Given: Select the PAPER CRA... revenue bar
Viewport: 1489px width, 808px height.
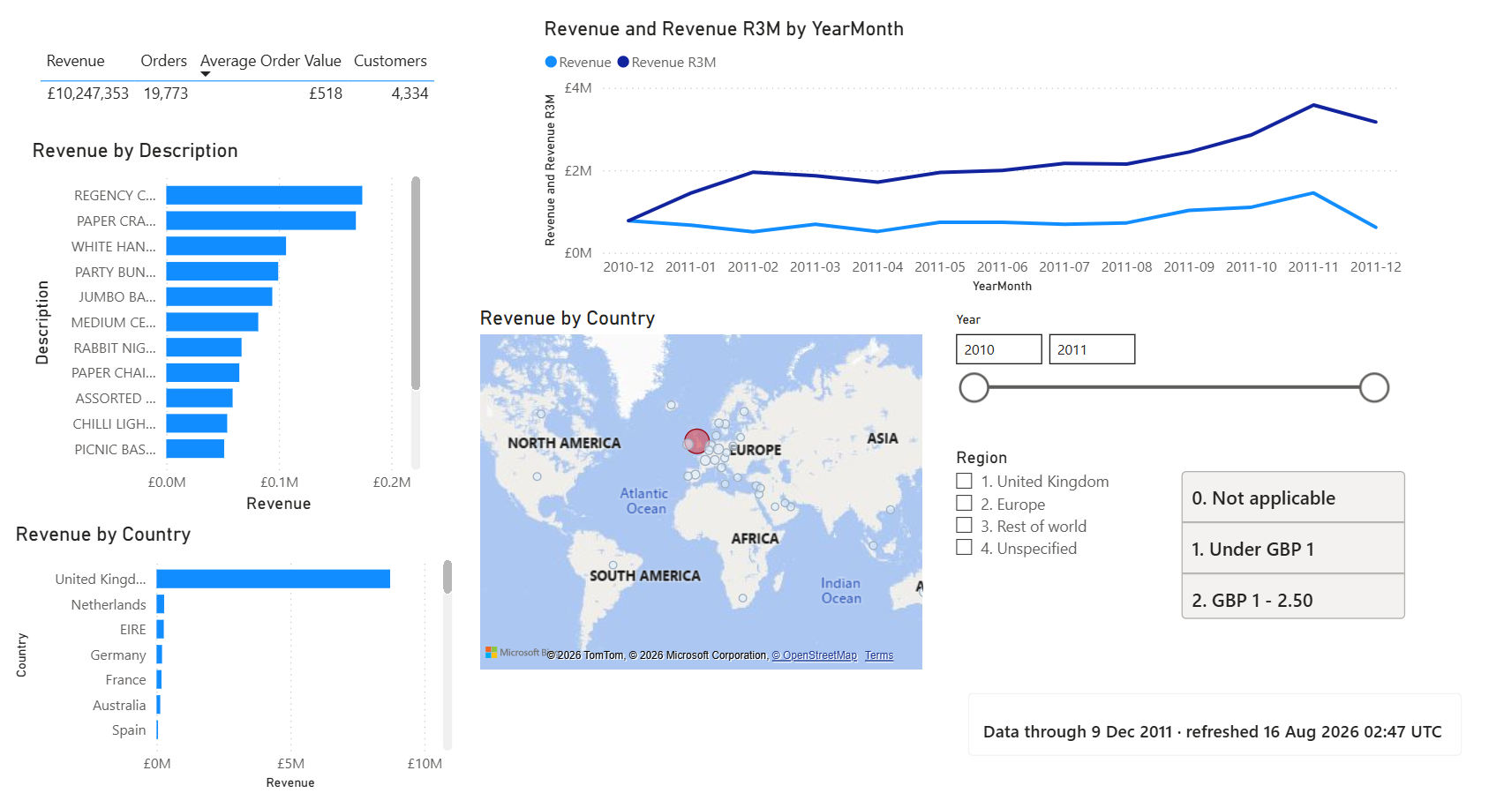Looking at the screenshot, I should pos(261,221).
